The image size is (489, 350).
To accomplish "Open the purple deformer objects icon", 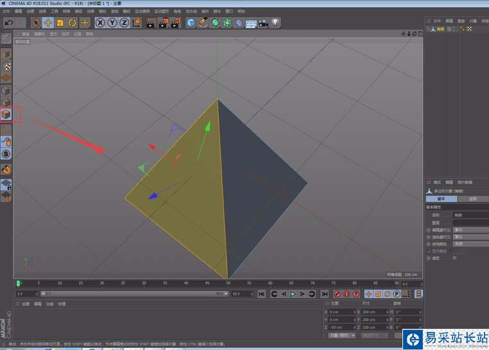I will pyautogui.click(x=239, y=23).
